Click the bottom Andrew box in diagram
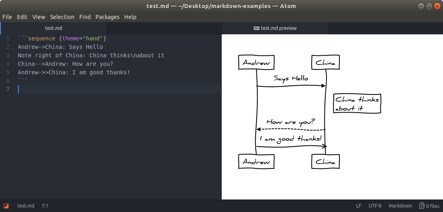Viewport: 443px width, 212px height. [256, 162]
